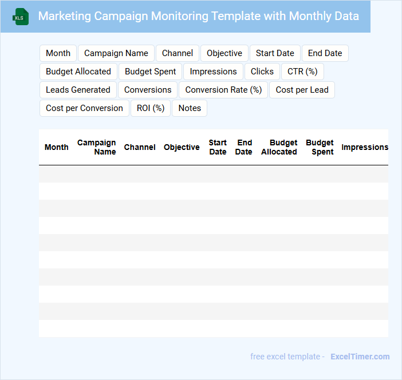Select the Budget Allocated tag

pos(78,72)
